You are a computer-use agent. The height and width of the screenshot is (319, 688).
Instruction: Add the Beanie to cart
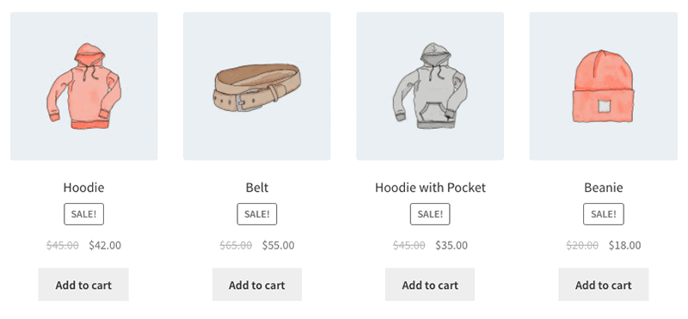pyautogui.click(x=604, y=285)
